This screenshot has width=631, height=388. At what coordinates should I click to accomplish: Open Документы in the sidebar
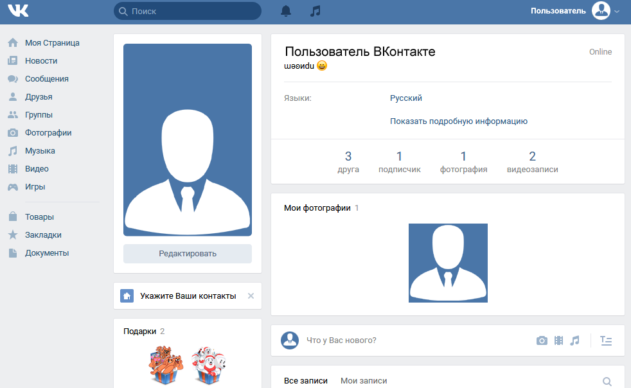[47, 252]
